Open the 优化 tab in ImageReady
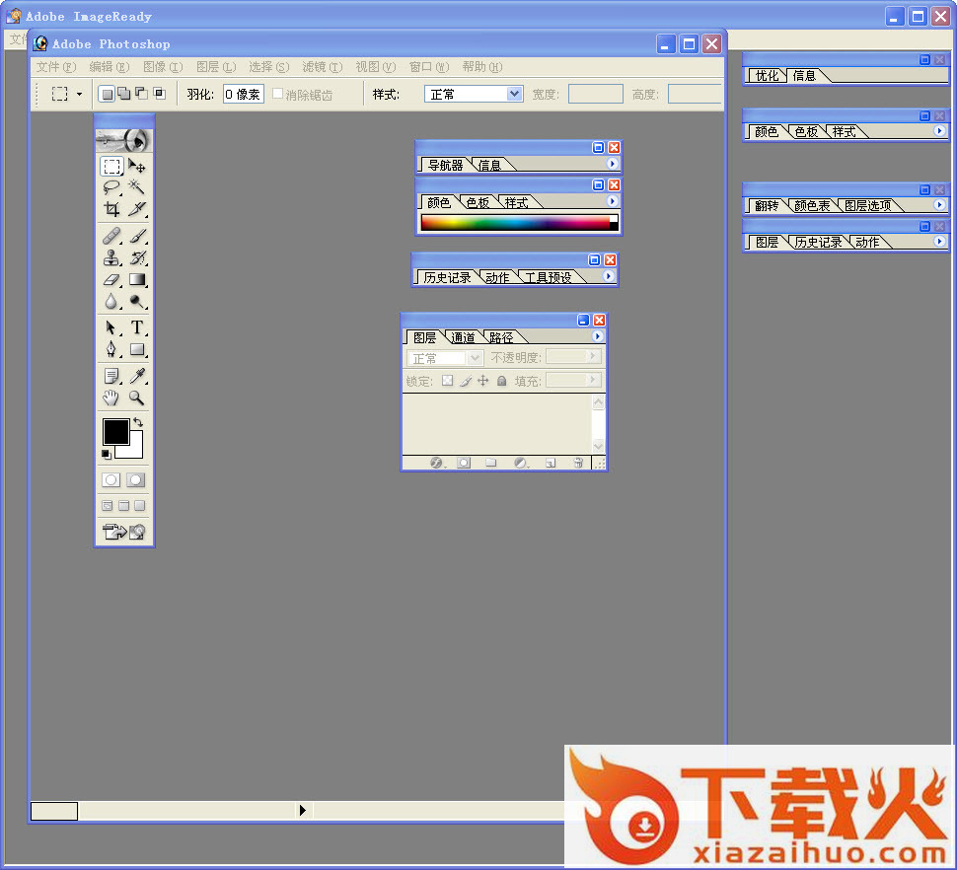The height and width of the screenshot is (870, 957). coord(768,75)
